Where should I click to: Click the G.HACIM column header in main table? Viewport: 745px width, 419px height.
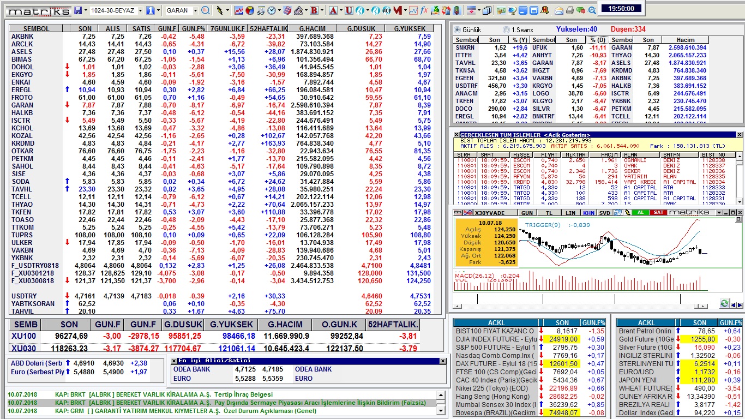312,28
